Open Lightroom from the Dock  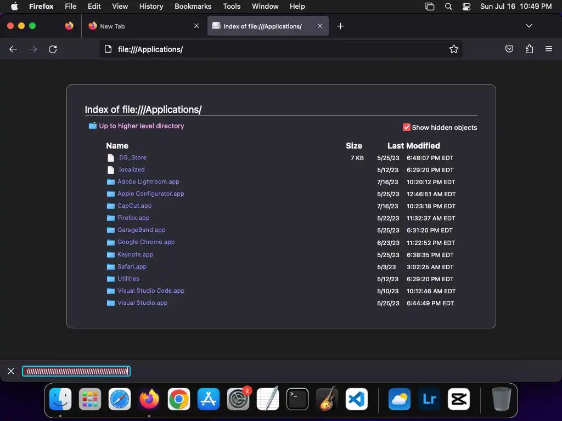coord(429,399)
